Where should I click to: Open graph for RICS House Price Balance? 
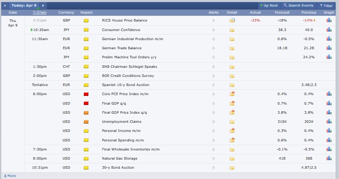point(329,20)
